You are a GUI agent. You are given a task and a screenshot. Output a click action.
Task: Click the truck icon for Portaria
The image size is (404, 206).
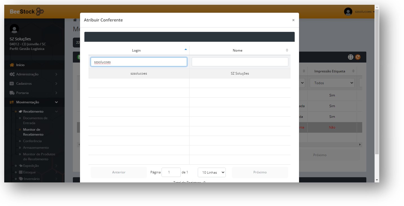(12, 93)
